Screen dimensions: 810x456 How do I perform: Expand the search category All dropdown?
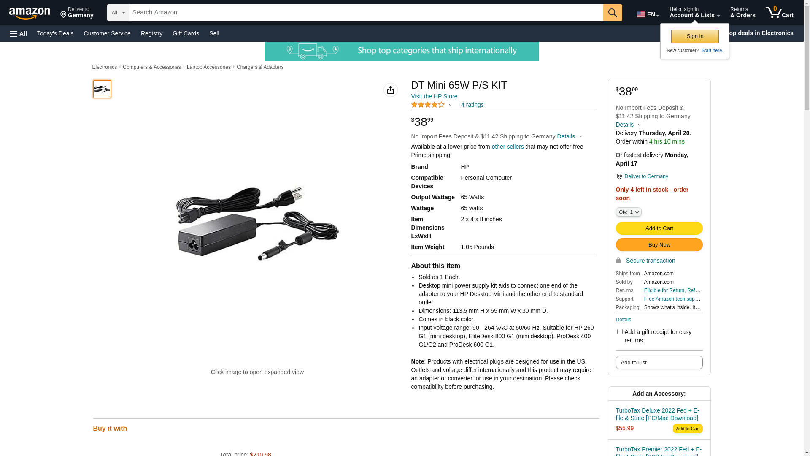[x=118, y=13]
